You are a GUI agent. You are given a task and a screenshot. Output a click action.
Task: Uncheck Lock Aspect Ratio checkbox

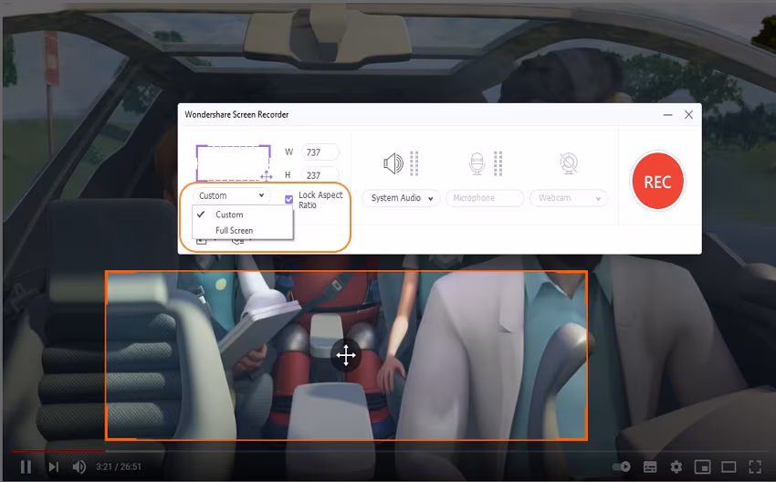pyautogui.click(x=289, y=199)
